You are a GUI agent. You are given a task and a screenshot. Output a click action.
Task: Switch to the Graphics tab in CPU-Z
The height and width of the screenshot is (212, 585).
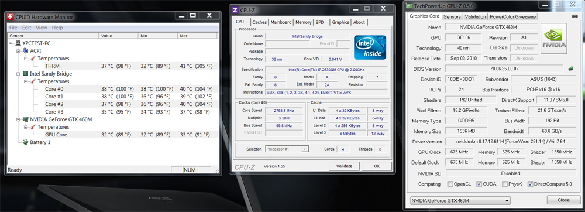pos(340,22)
